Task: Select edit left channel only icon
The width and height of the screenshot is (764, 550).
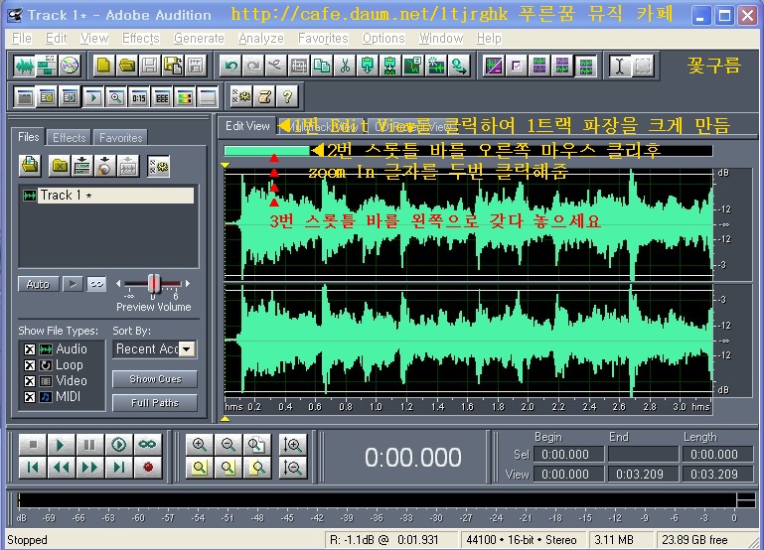Action: pos(539,66)
